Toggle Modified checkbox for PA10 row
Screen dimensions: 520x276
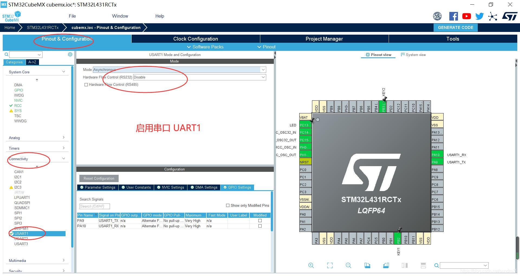pos(260,226)
